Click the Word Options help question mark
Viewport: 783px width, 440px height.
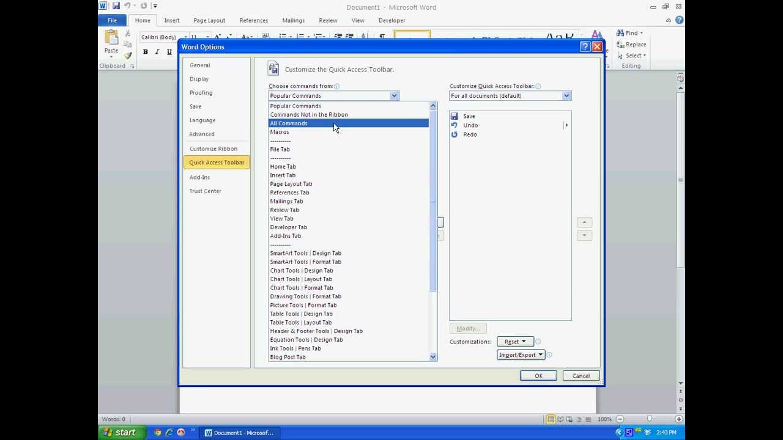[x=585, y=47]
